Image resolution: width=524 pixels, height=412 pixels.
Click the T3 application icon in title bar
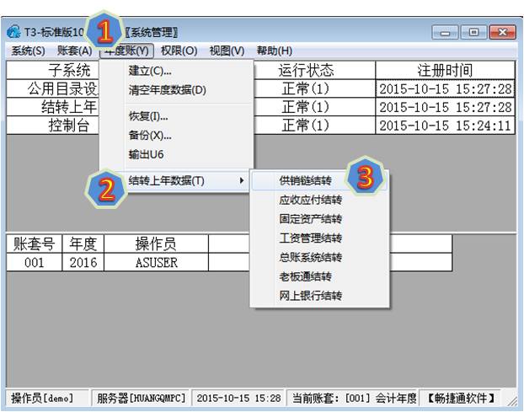[x=13, y=32]
